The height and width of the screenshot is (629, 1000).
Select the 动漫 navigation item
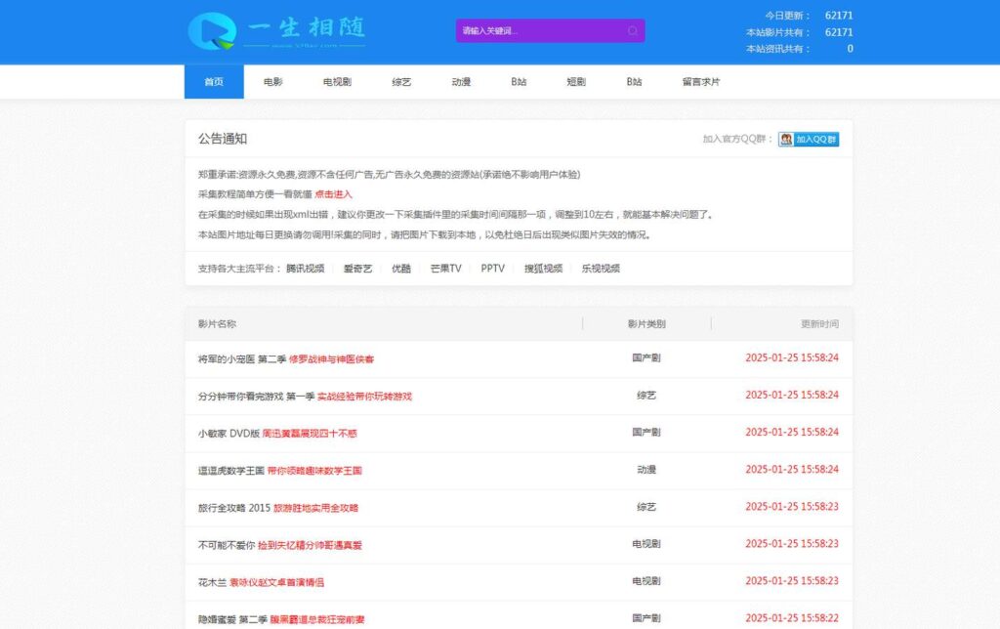tap(460, 82)
